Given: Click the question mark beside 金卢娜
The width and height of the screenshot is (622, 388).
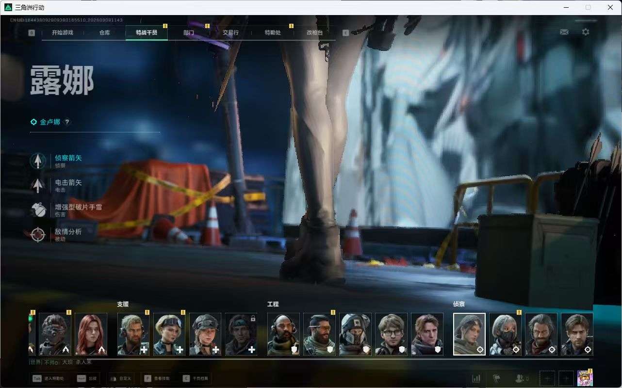Looking at the screenshot, I should coord(67,122).
